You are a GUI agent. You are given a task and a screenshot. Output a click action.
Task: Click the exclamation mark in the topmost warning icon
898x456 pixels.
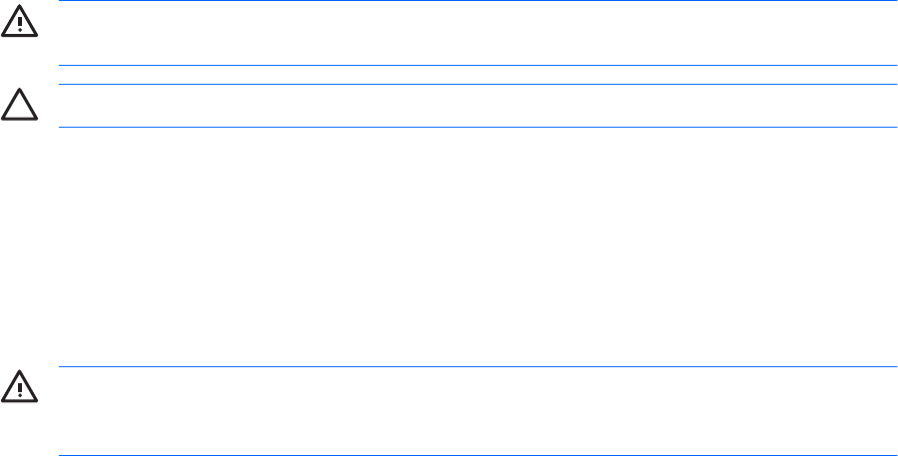18,27
